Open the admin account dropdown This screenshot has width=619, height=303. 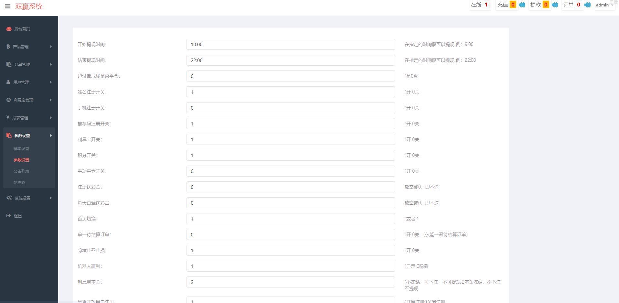[x=604, y=5]
